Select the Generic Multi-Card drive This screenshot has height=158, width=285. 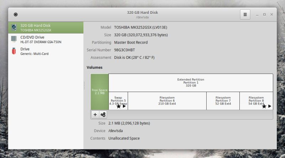[46, 51]
